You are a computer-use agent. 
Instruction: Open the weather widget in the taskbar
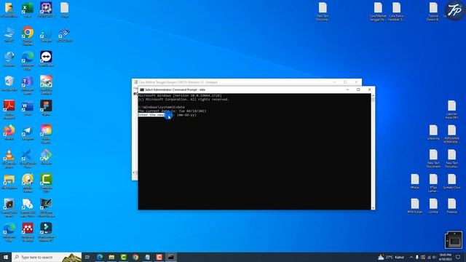tap(391, 257)
